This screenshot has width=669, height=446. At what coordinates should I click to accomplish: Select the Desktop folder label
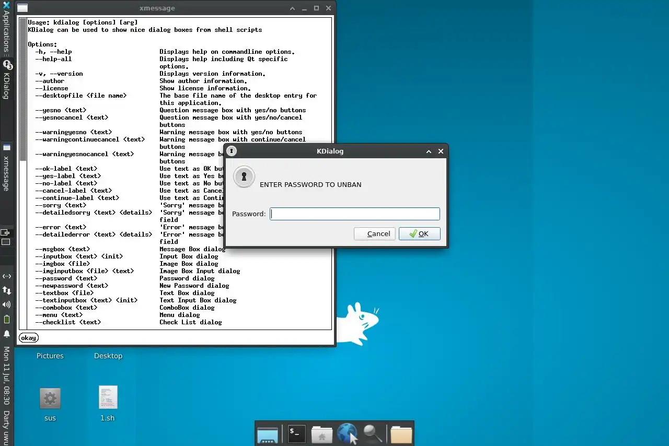(x=108, y=356)
